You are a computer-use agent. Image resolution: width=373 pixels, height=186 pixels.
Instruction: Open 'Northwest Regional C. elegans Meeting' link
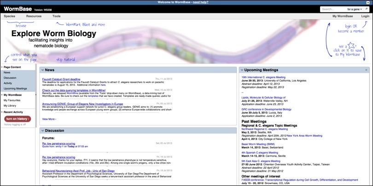(264, 129)
